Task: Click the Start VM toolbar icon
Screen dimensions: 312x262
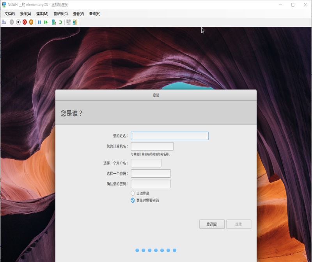Action: [x=11, y=22]
